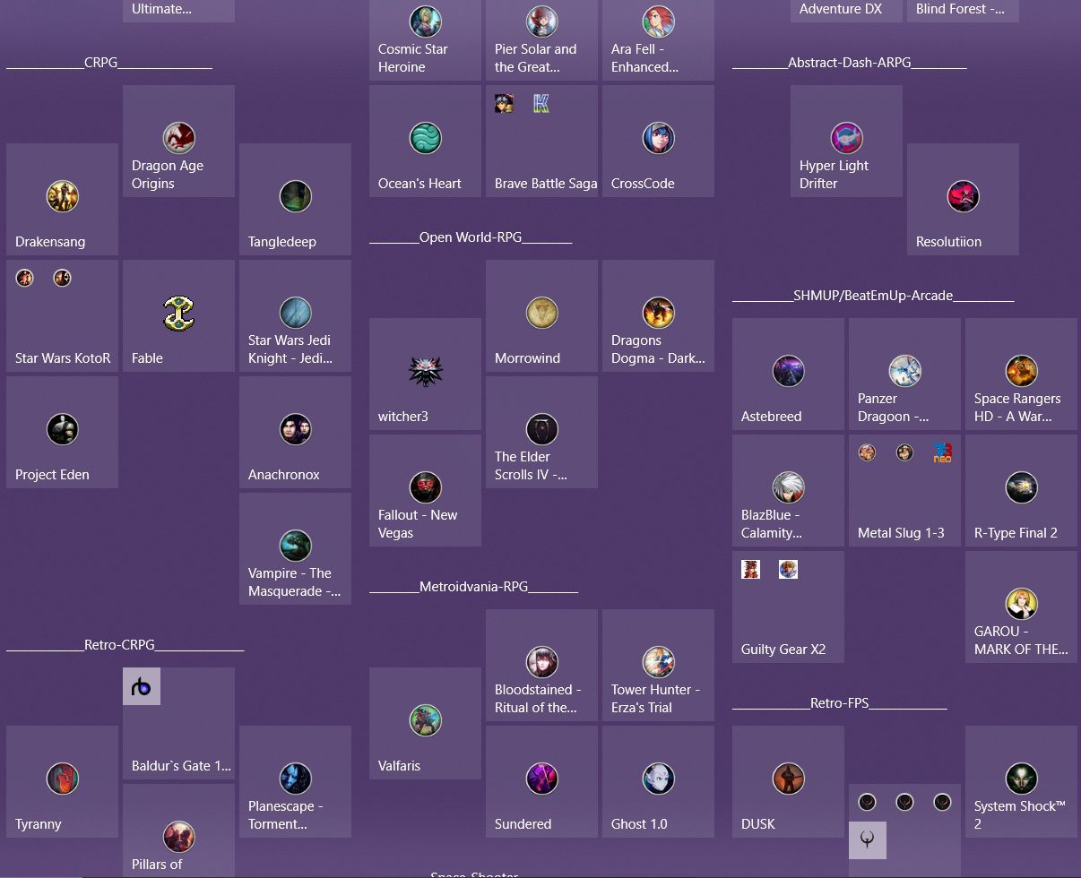Open System Shock 2 tile
1081x878 pixels.
(x=1021, y=781)
